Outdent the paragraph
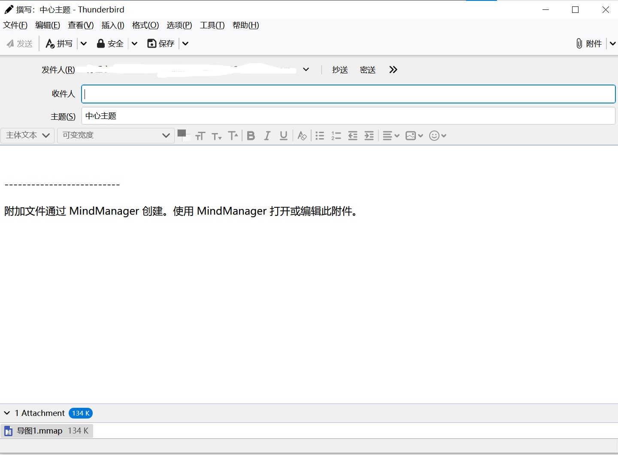The image size is (618, 455). 353,136
